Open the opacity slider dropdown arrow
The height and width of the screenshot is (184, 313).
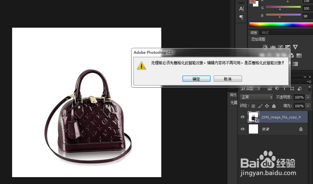[x=308, y=97]
